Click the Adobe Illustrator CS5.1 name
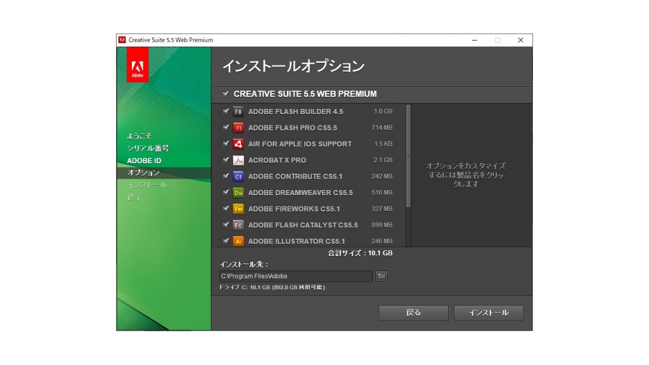 (297, 241)
